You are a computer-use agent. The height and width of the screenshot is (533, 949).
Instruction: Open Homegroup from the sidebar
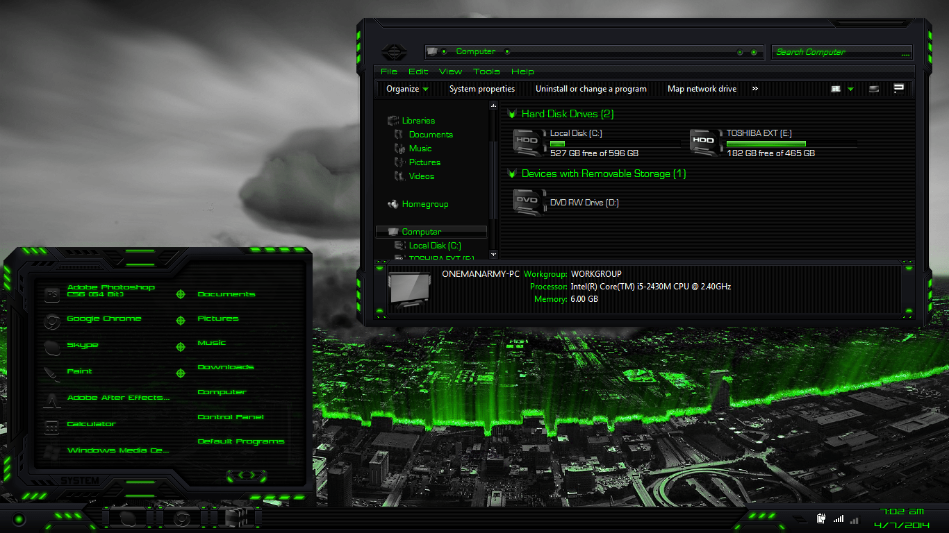point(425,203)
